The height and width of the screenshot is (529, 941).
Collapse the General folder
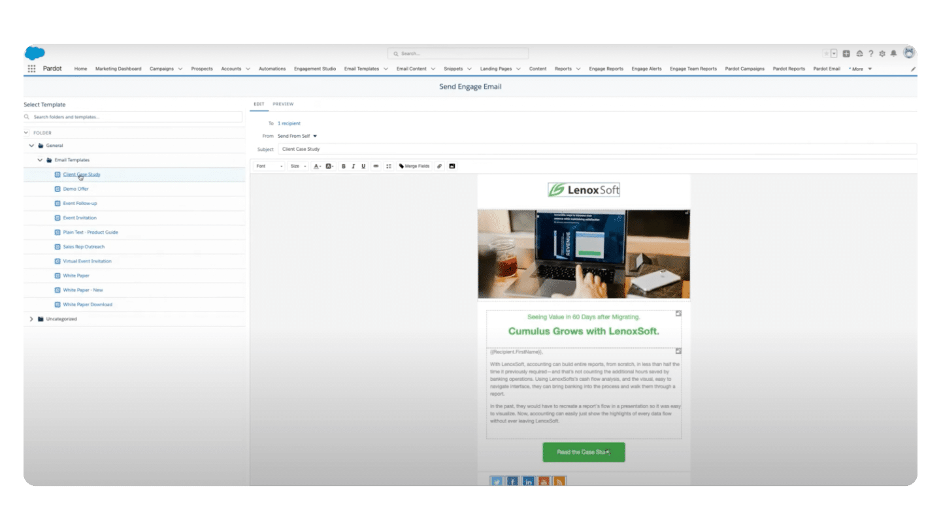click(31, 146)
